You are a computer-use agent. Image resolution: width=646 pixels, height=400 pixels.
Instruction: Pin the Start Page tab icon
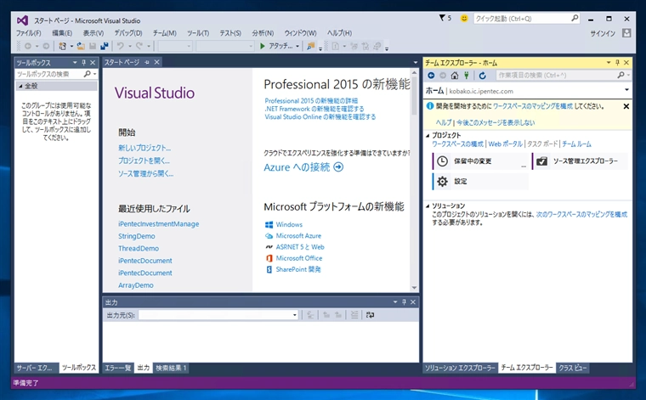pyautogui.click(x=147, y=62)
